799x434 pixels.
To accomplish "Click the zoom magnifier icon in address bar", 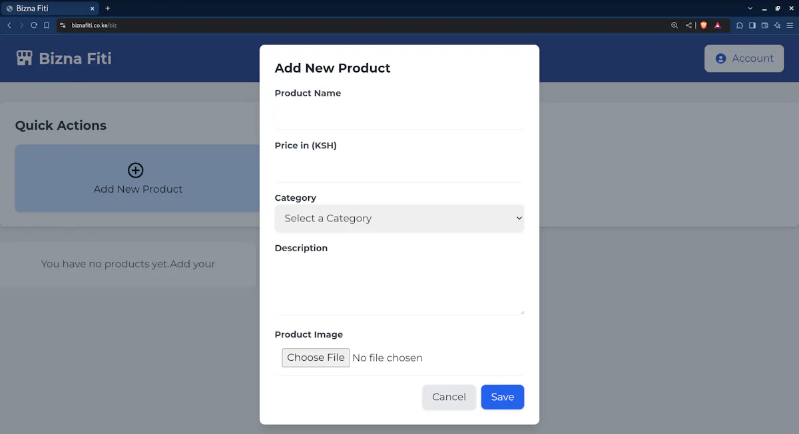I will click(x=674, y=25).
